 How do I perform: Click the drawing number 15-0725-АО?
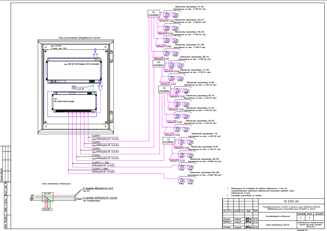tap(291, 202)
